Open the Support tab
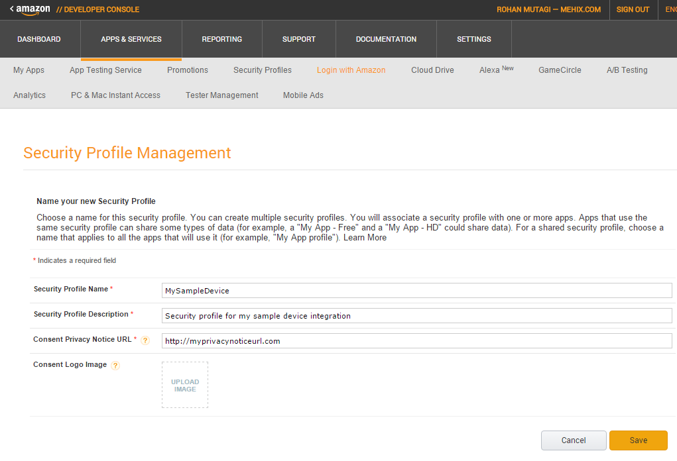 pyautogui.click(x=299, y=39)
